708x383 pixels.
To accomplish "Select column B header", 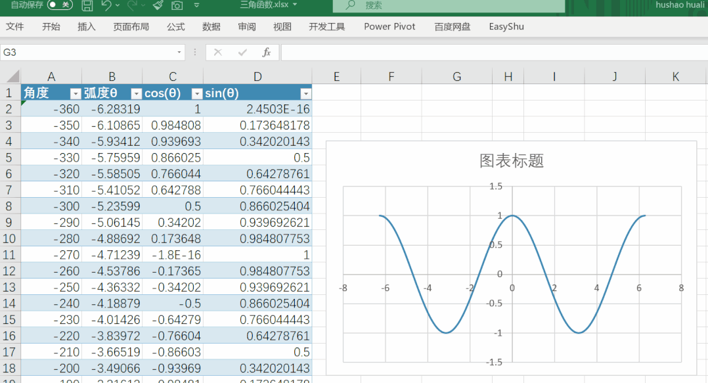I will tap(112, 76).
